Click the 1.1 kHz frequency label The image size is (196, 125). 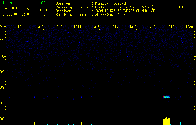(x=2, y=41)
